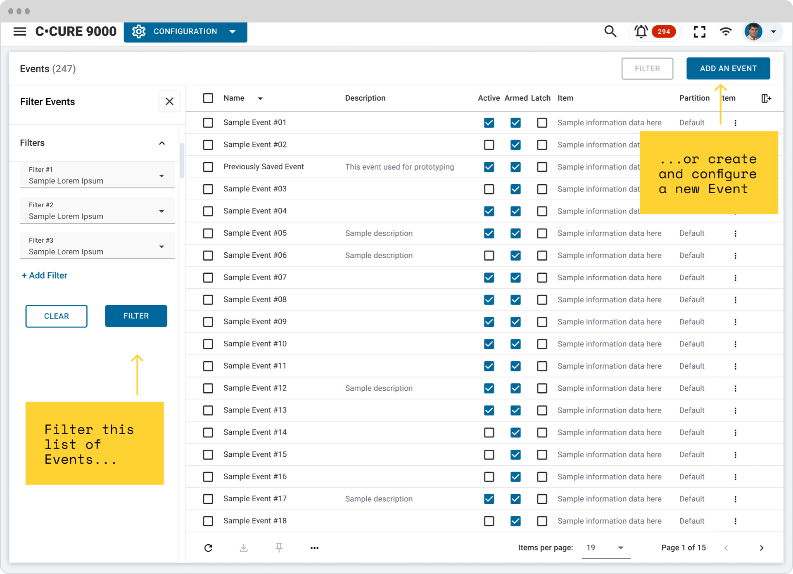Uncheck Active for Sample Event #07
The height and width of the screenshot is (574, 793).
(x=489, y=278)
